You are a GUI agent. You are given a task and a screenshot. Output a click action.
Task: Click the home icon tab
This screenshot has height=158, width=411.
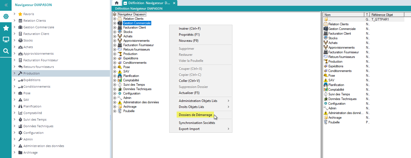117,3
